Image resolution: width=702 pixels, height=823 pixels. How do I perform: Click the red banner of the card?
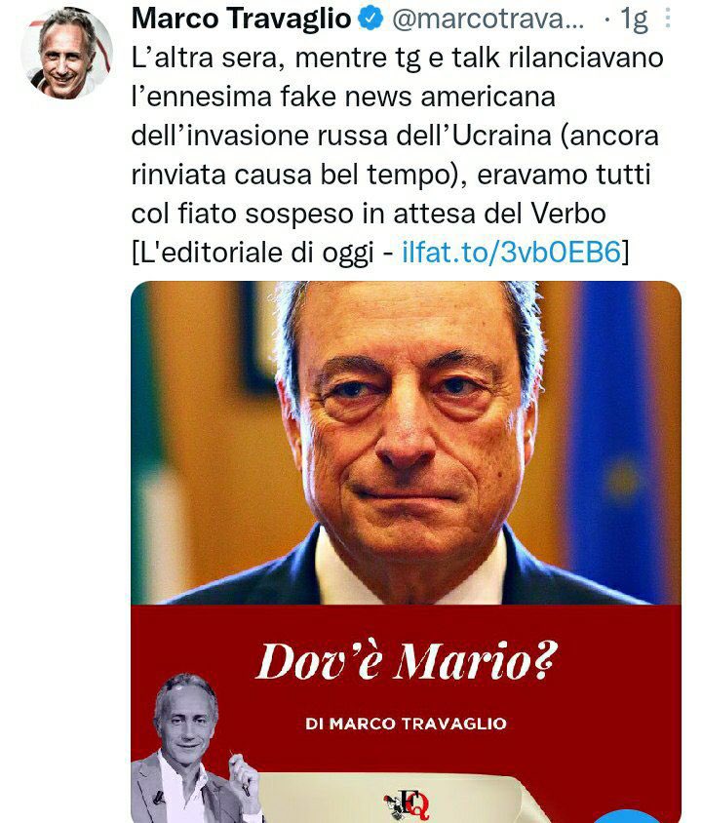coord(406,714)
